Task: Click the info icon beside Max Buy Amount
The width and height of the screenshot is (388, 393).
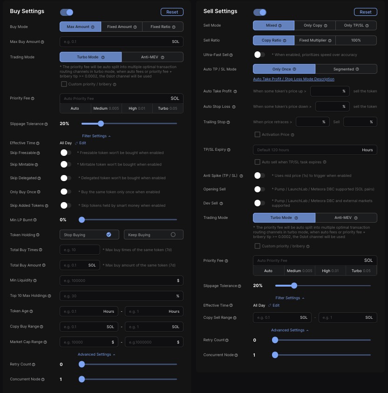Action: 43,42
